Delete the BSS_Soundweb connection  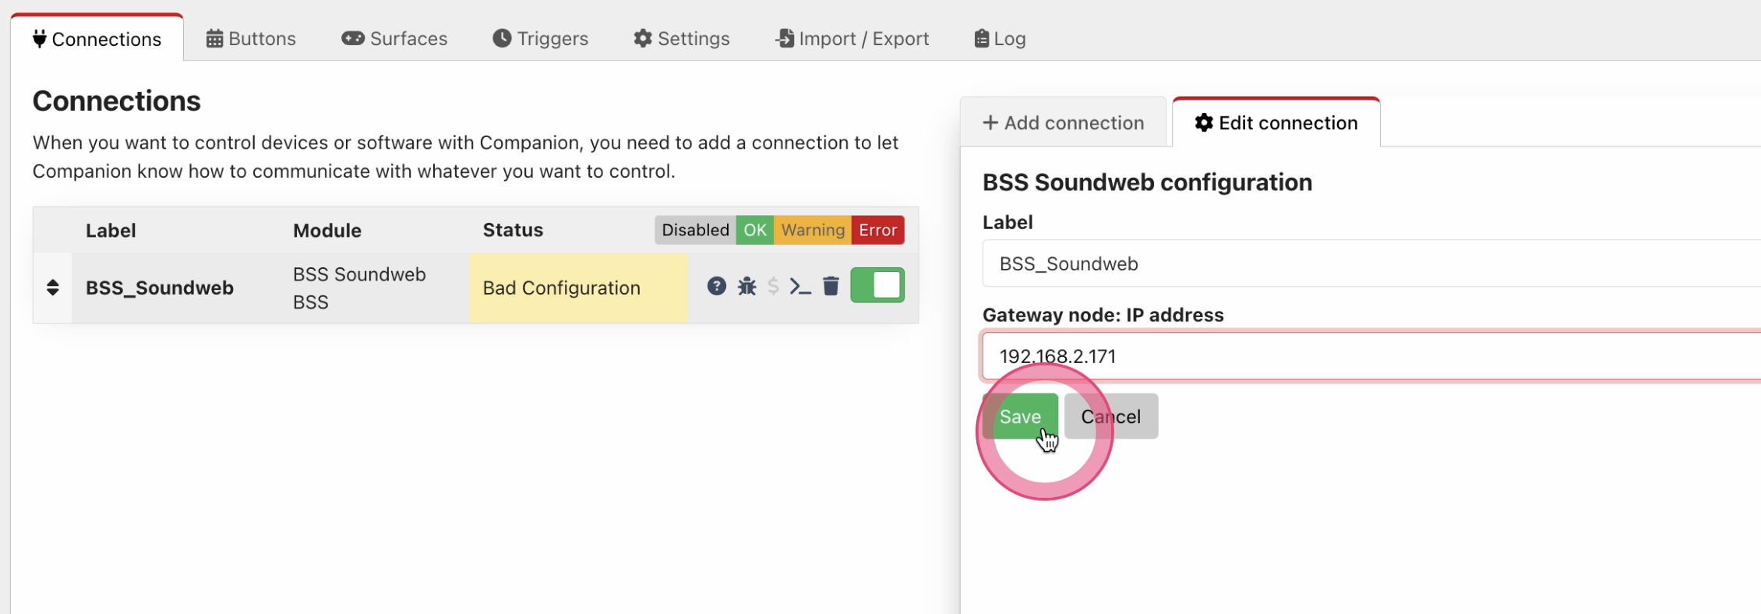831,287
